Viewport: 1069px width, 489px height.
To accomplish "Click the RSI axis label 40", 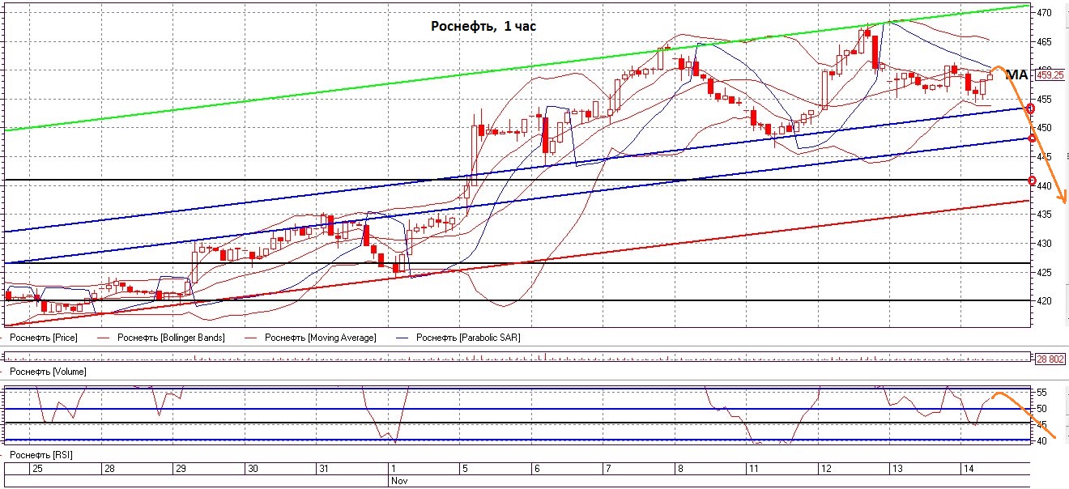I will pos(1041,440).
